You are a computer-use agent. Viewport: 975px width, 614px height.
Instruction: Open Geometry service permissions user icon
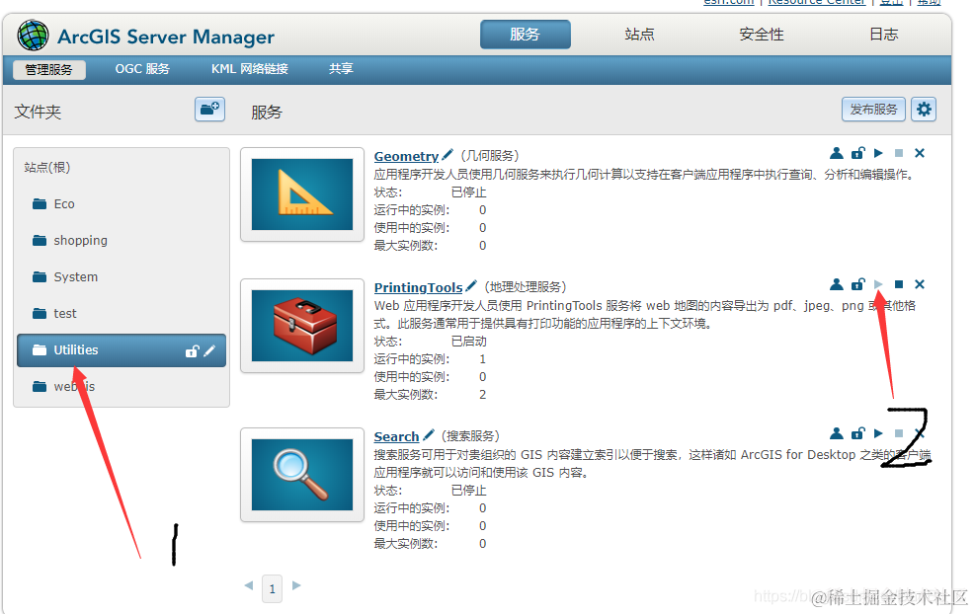pos(837,153)
